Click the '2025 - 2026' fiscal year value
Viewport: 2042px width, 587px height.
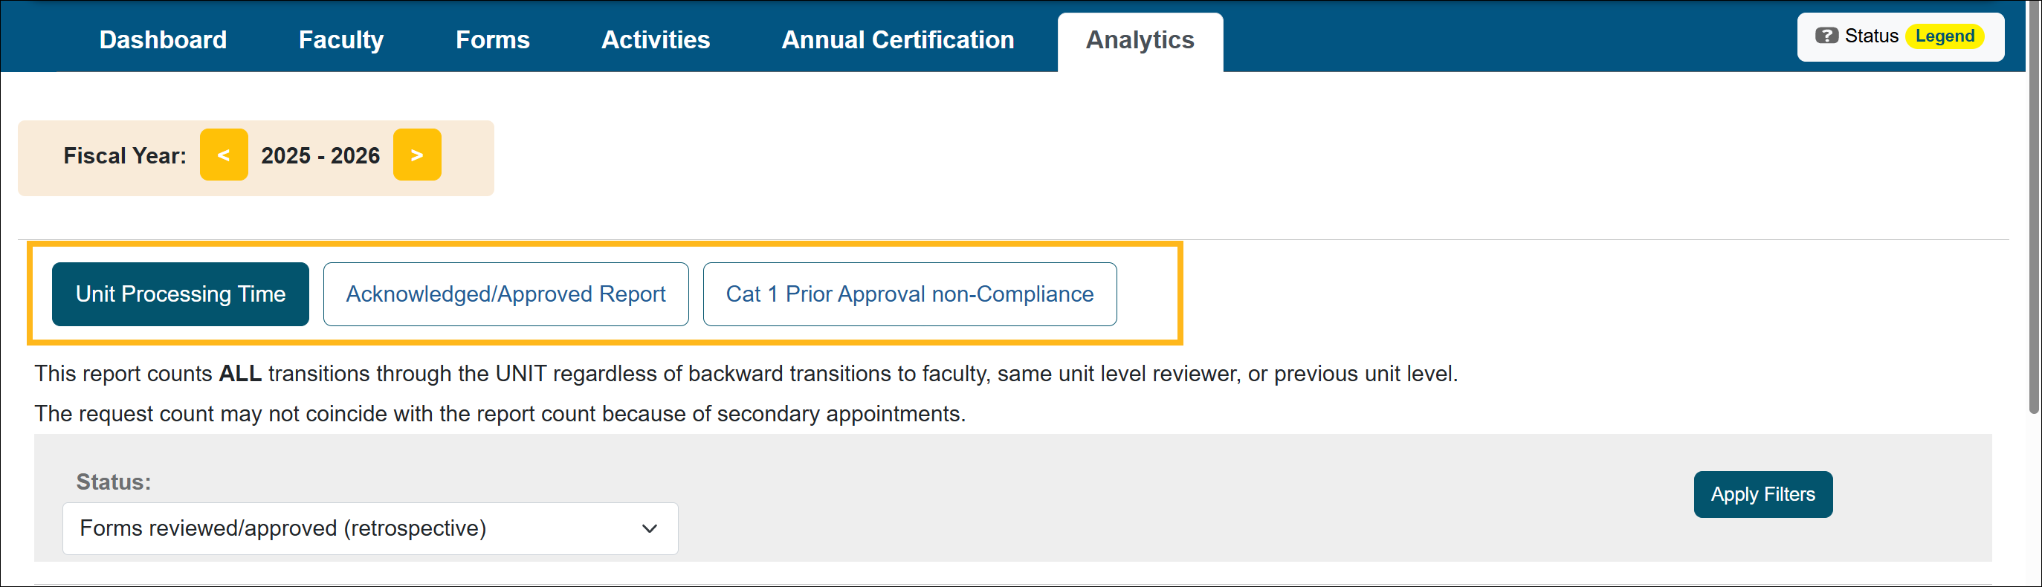point(320,155)
